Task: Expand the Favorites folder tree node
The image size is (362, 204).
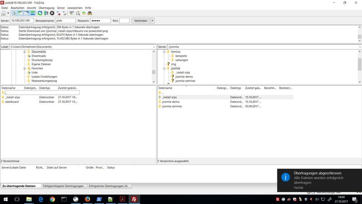Action: (x=24, y=68)
